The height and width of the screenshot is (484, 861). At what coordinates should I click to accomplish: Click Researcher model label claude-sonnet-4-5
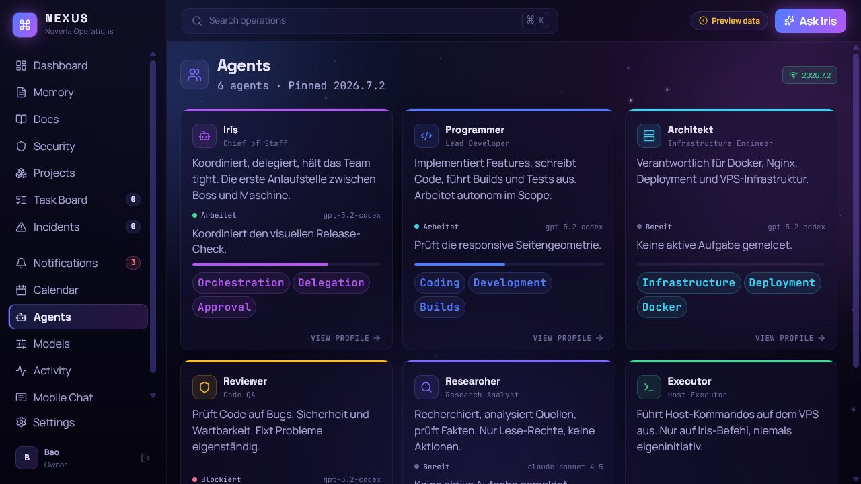tap(565, 467)
